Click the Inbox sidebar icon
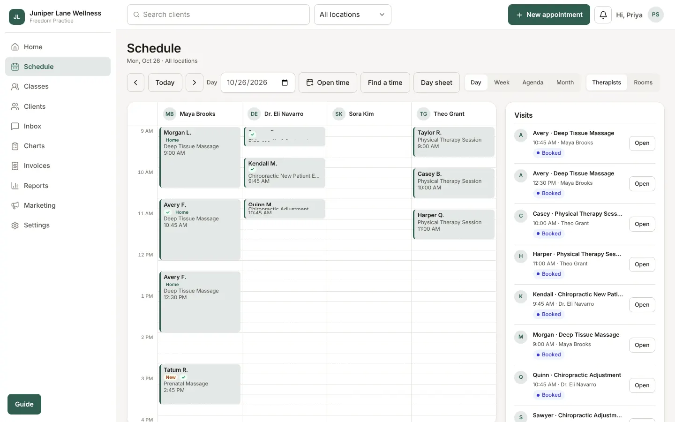Screen dimensions: 675x422 pyautogui.click(x=15, y=126)
